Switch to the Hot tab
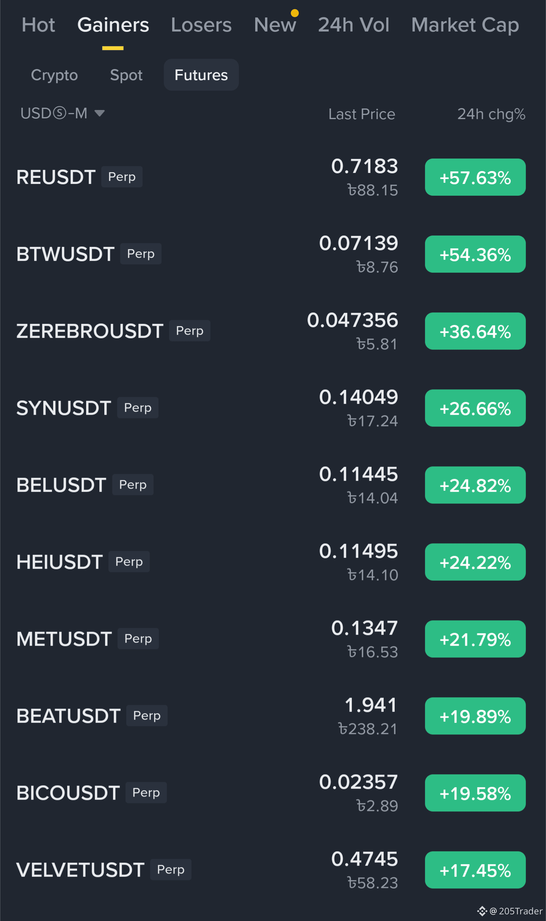The image size is (546, 921). tap(38, 25)
